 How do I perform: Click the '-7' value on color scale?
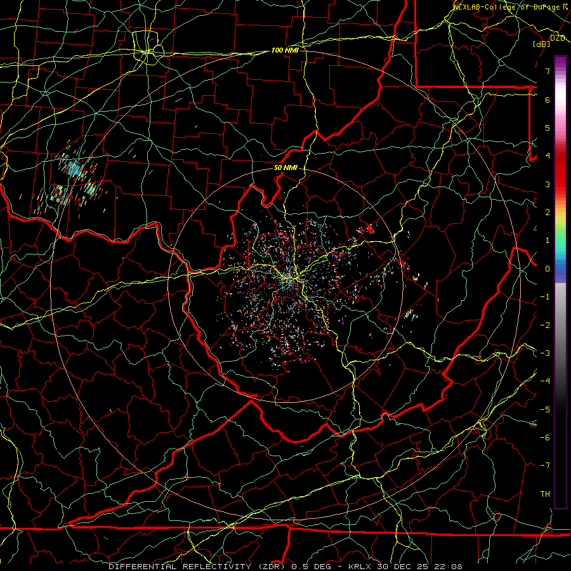545,466
